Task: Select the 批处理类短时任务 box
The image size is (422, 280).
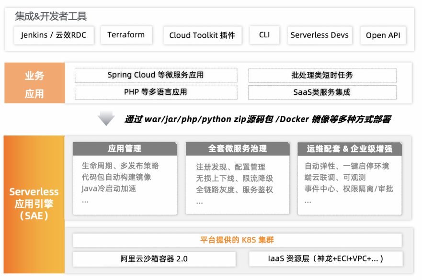Action: pyautogui.click(x=322, y=75)
